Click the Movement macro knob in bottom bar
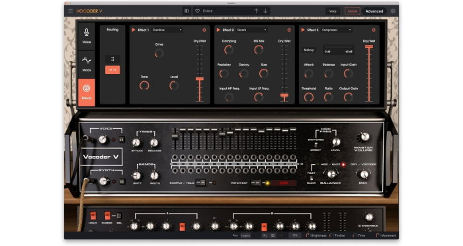 tap(378, 235)
